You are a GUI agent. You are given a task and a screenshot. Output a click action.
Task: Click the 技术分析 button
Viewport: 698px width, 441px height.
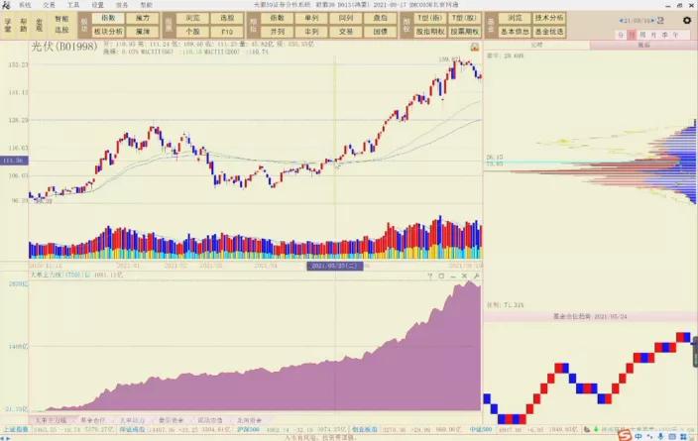click(549, 18)
